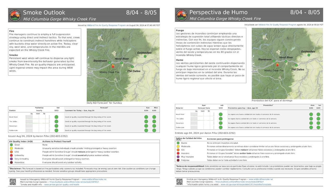Click Stevenson's lun 8/05 green dot in Spanish table
Viewport: 334px width, 188px height.
tap(318, 123)
